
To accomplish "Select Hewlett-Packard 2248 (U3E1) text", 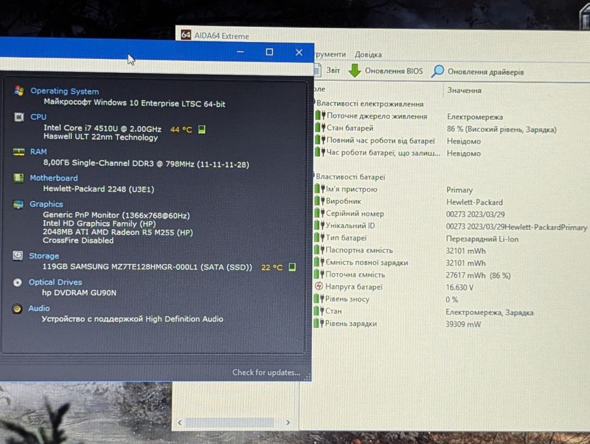I will point(98,189).
